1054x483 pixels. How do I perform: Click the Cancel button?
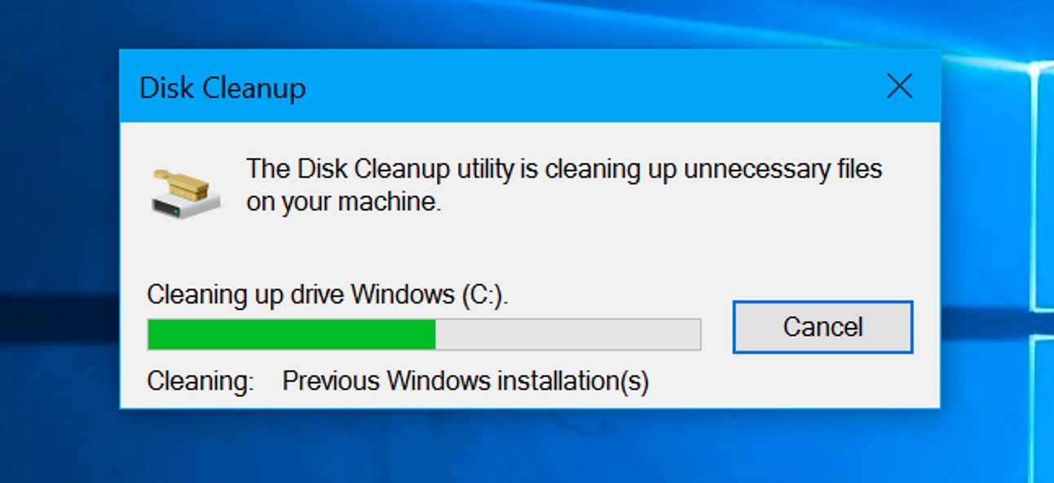click(x=822, y=327)
